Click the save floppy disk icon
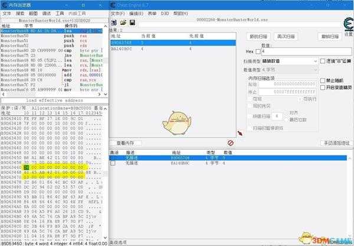This screenshot has height=246, width=354. [132, 22]
